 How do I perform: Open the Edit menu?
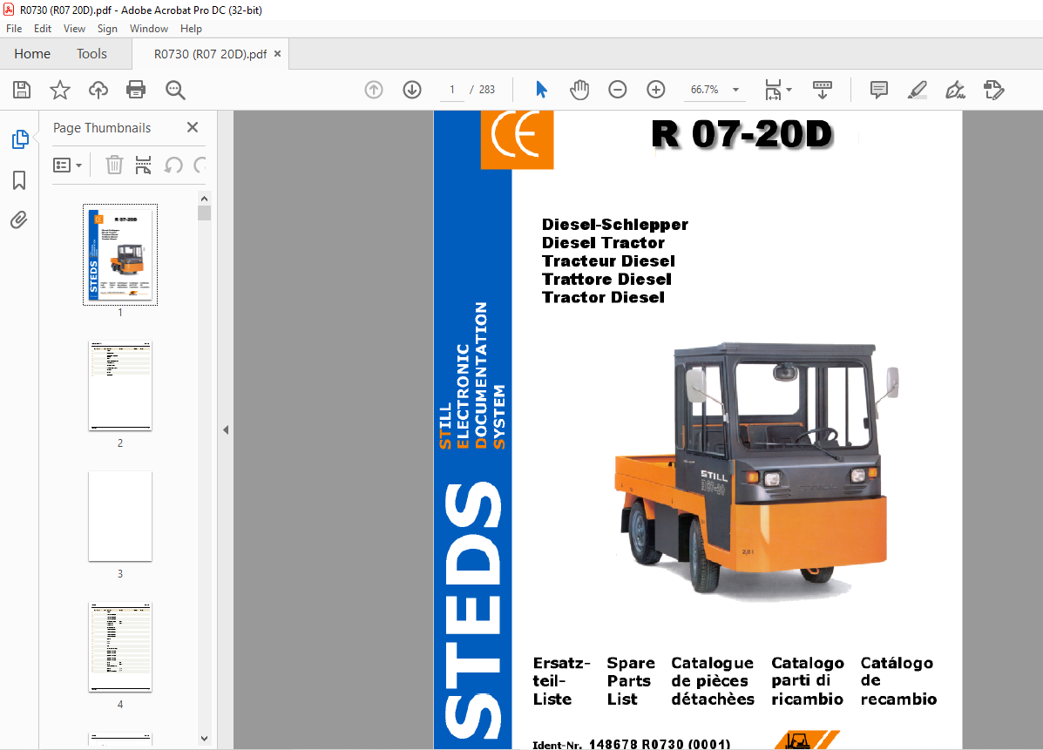pos(43,29)
